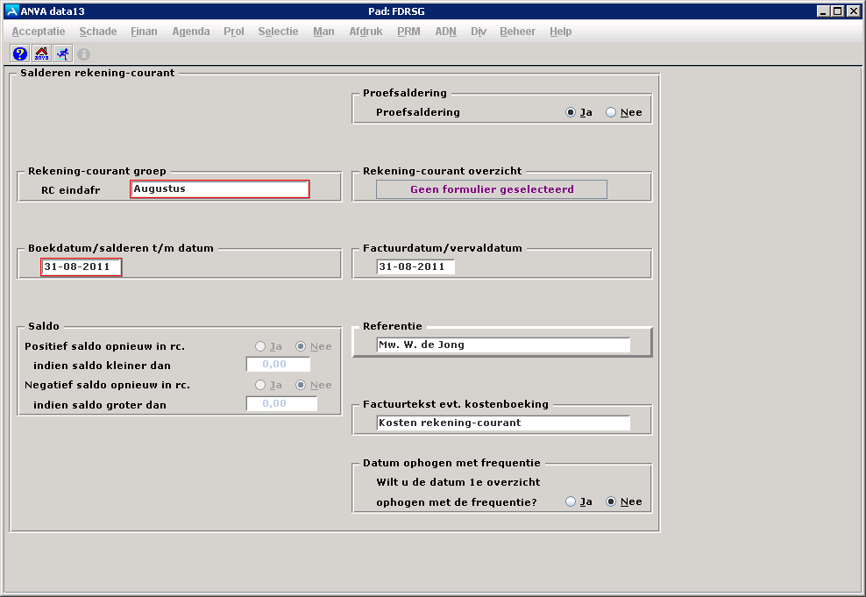Click the greyed-out info icon in toolbar
866x597 pixels.
point(84,53)
